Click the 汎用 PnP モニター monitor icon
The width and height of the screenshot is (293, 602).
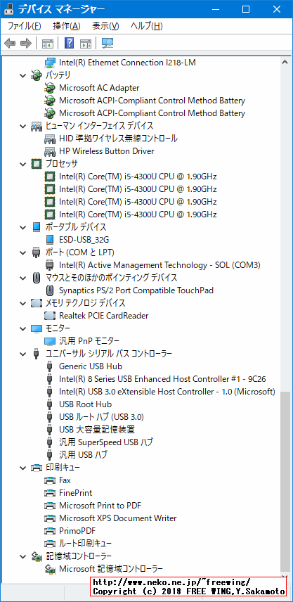point(50,341)
